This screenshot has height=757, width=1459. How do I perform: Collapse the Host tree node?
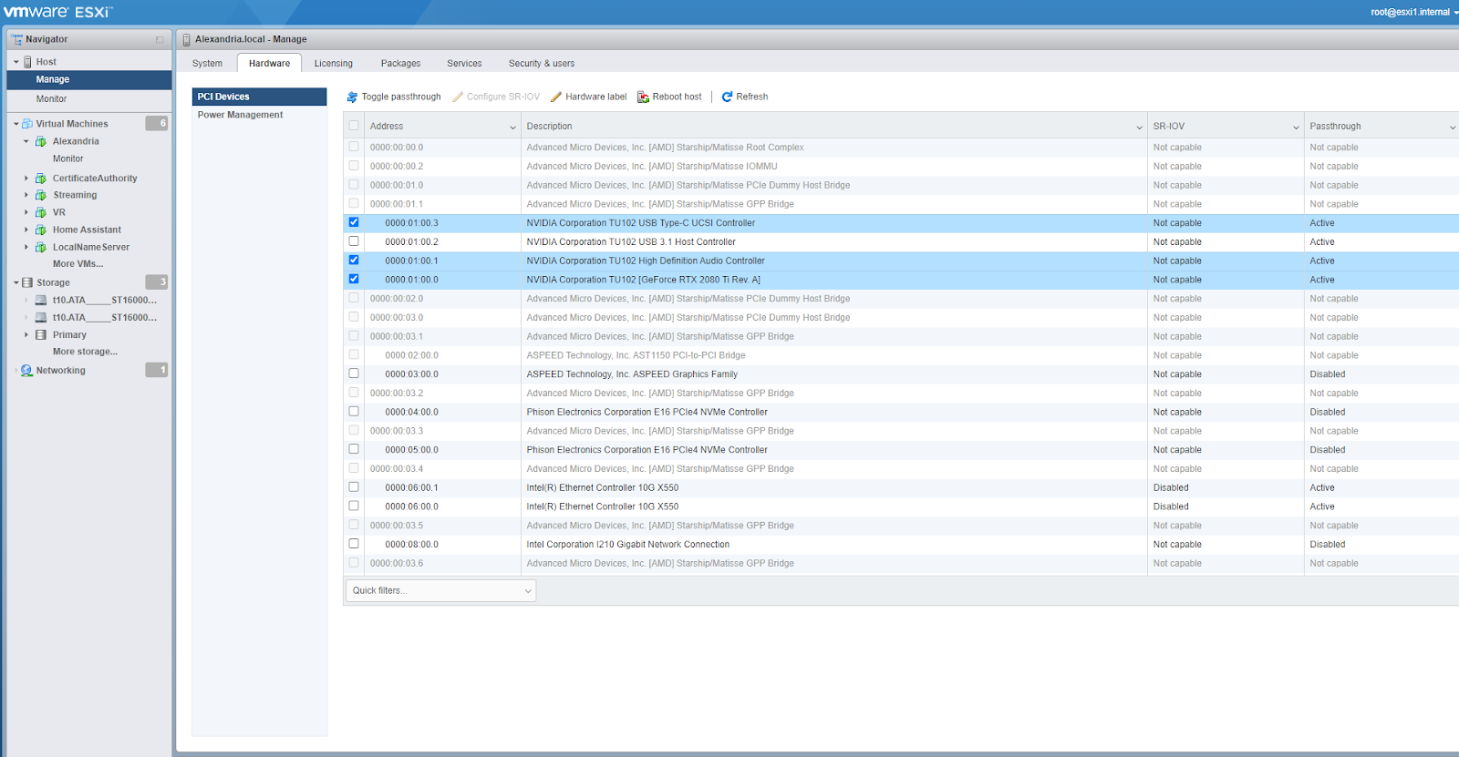tap(16, 62)
